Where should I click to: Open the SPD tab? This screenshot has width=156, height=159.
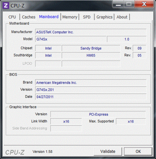(87, 17)
